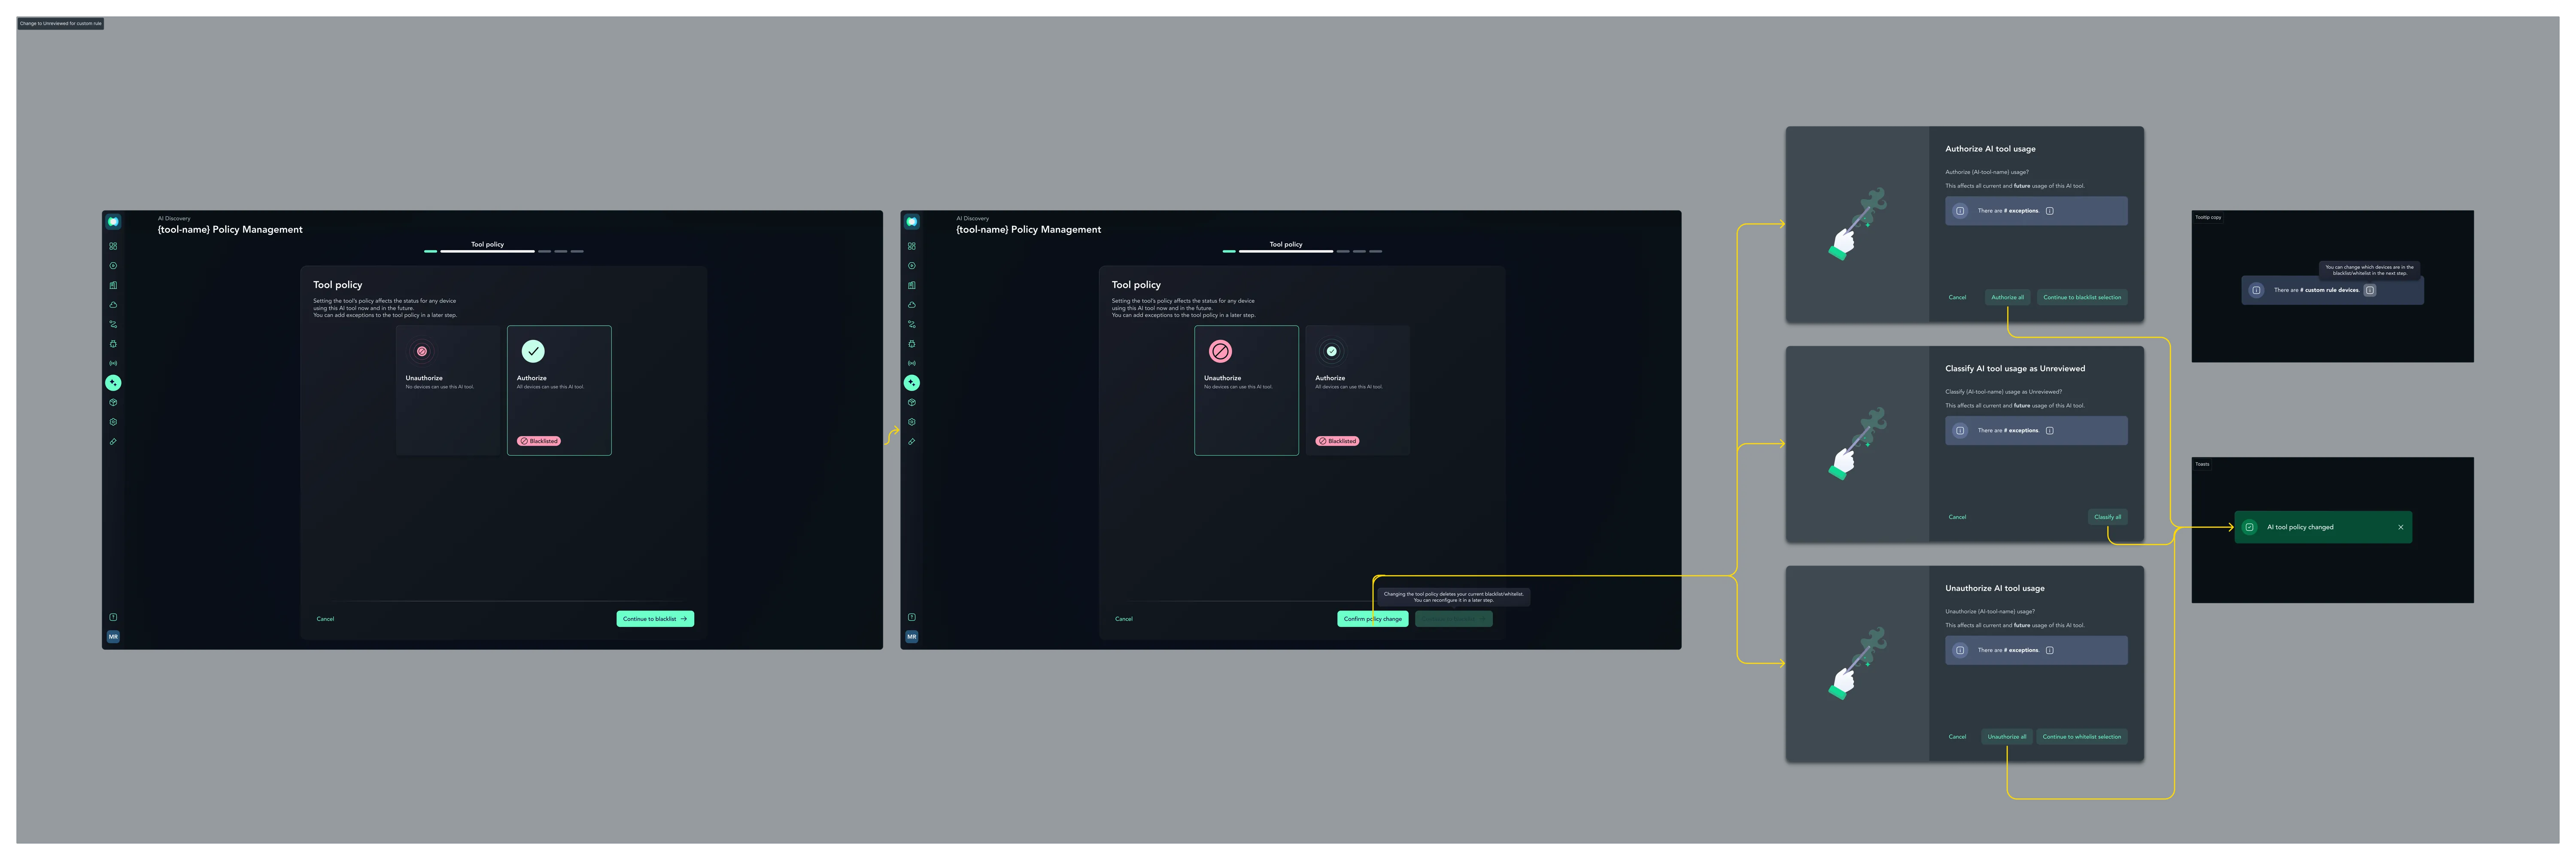Click the MR avatar in the right screen sidebar

click(912, 637)
